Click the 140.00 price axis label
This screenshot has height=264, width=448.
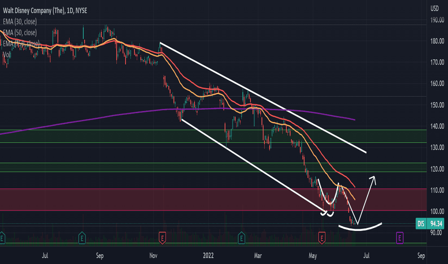pos(437,126)
